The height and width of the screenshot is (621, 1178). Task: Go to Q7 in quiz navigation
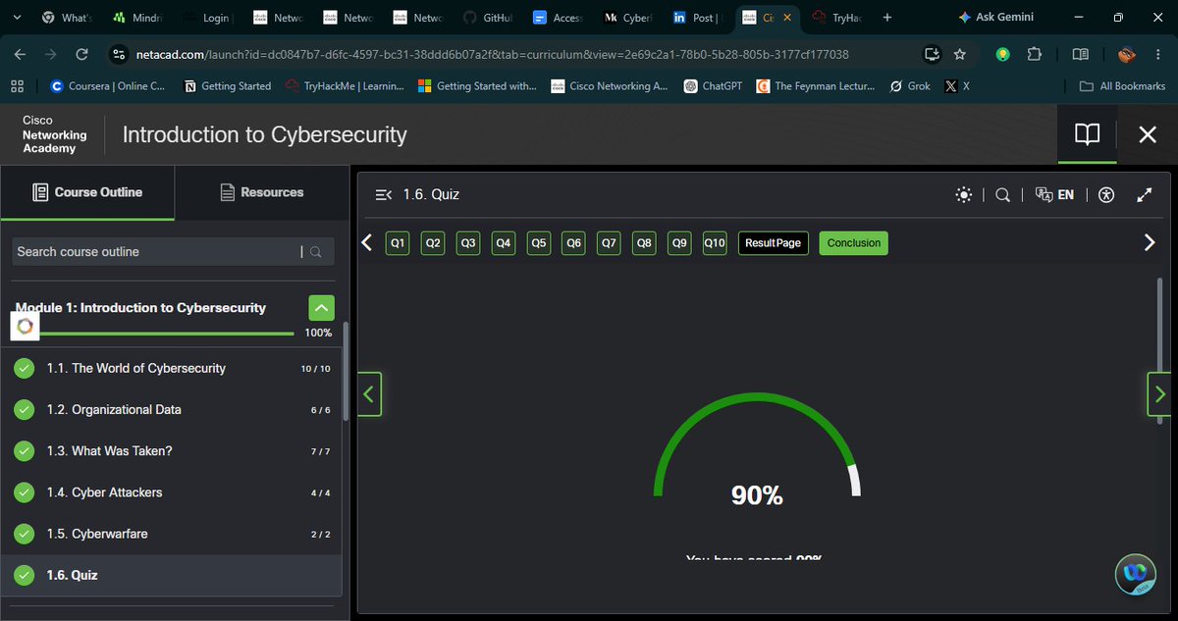click(610, 243)
